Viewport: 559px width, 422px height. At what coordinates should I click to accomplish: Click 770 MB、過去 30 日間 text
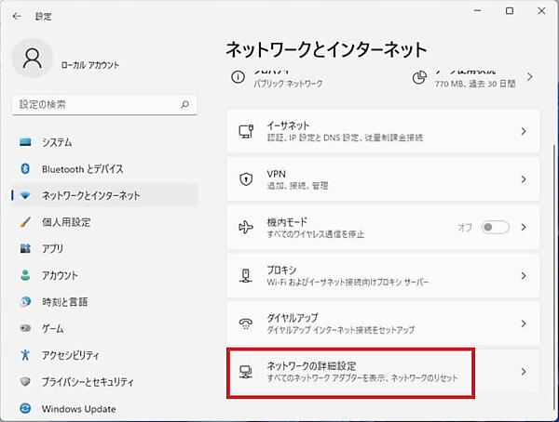coord(475,84)
